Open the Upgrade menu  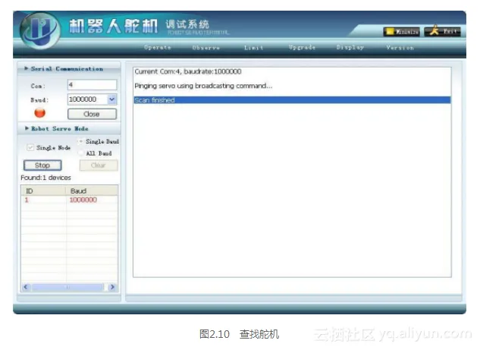(302, 48)
